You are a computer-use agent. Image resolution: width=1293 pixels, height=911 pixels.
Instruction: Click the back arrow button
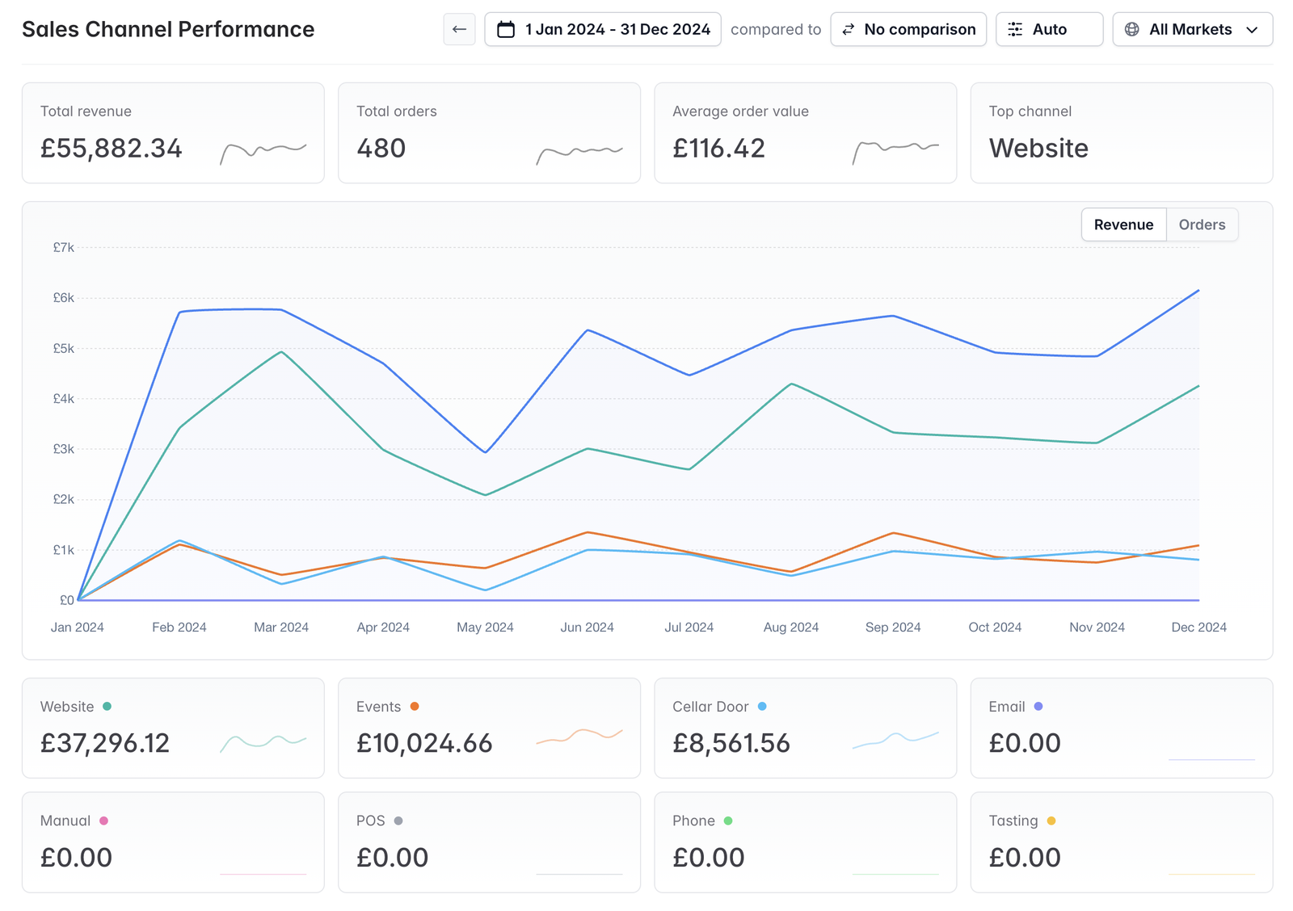(459, 29)
